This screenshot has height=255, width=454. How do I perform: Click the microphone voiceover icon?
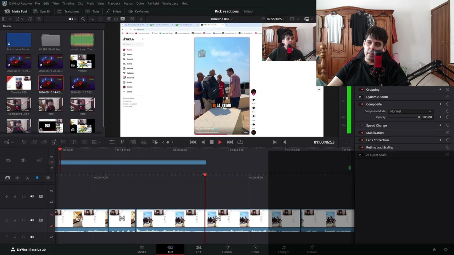122,142
